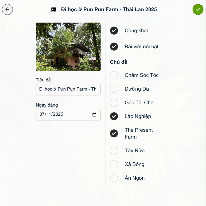
Task: Click the Tiêu đề title input field
Action: tap(68, 89)
